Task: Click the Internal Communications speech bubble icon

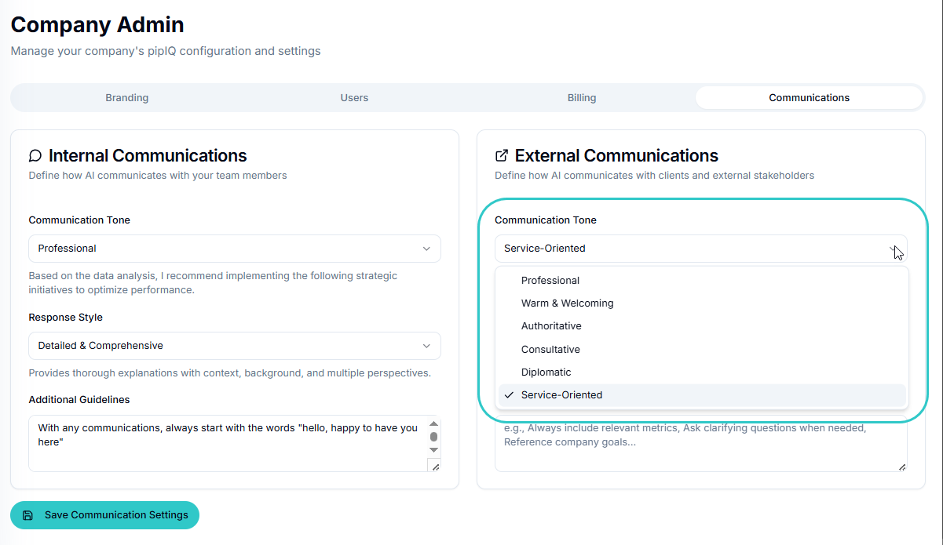Action: 35,156
